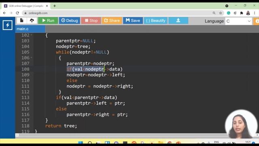The image size is (259, 146).
Task: Open the Chrome three-dot menu
Action: (x=255, y=13)
